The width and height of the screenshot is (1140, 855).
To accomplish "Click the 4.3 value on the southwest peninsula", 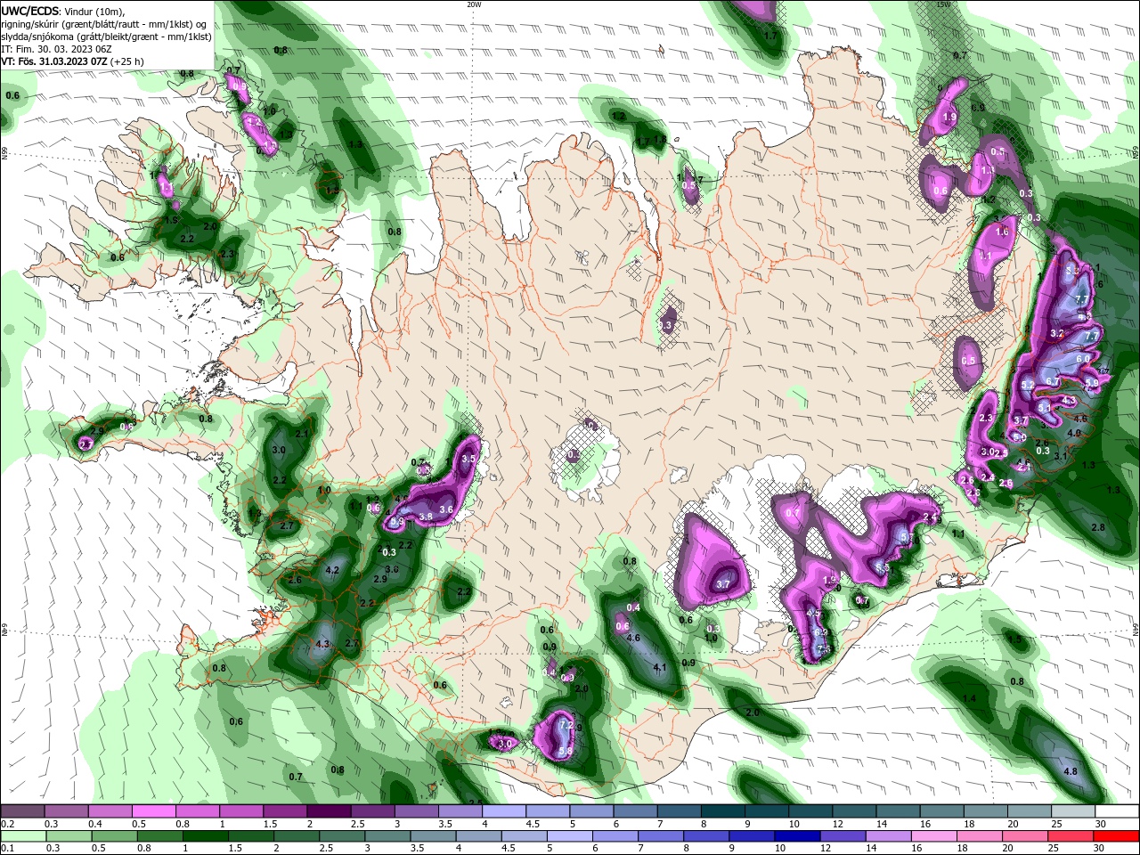I will [x=322, y=644].
